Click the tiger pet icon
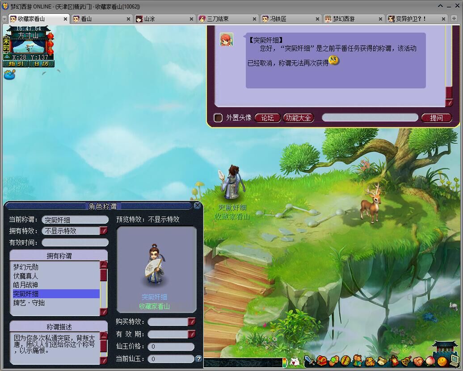Image resolution: width=463 pixels, height=371 pixels. click(x=370, y=361)
